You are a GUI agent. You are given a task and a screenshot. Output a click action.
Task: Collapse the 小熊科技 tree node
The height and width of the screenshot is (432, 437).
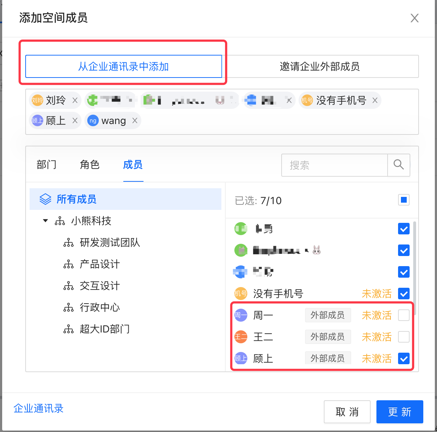[x=45, y=221]
